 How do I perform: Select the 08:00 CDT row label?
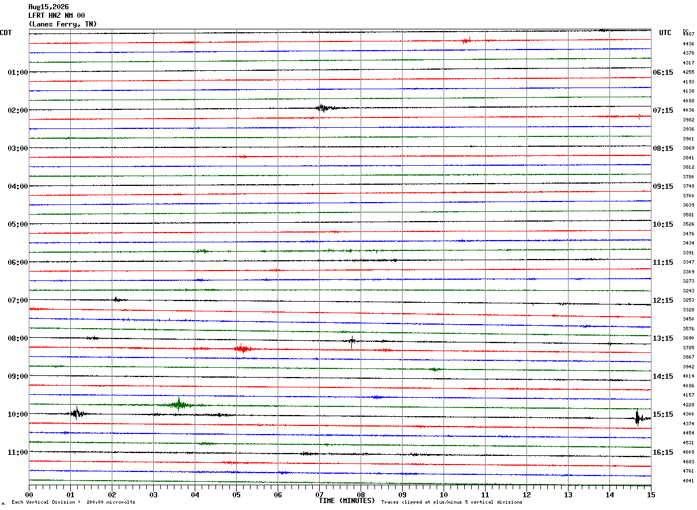(x=17, y=338)
